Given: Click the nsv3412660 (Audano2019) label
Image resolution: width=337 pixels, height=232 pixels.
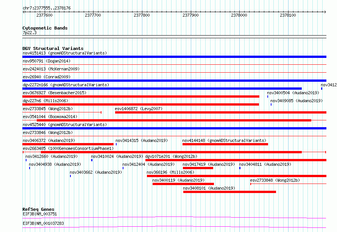Looking at the screenshot, I should (x=51, y=156).
